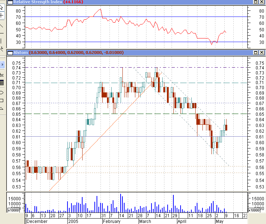This screenshot has height=224, width=266.
Task: Click the 29 date label
Action: point(175,216)
